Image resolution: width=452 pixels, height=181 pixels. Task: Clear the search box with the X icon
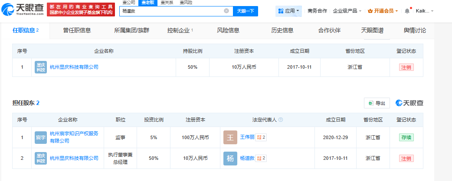tap(226, 11)
